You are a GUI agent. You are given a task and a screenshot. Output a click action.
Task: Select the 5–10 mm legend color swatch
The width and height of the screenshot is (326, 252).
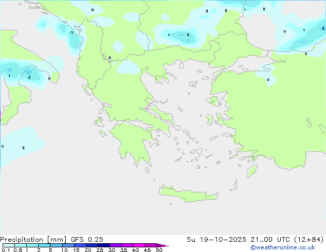coord(56,245)
